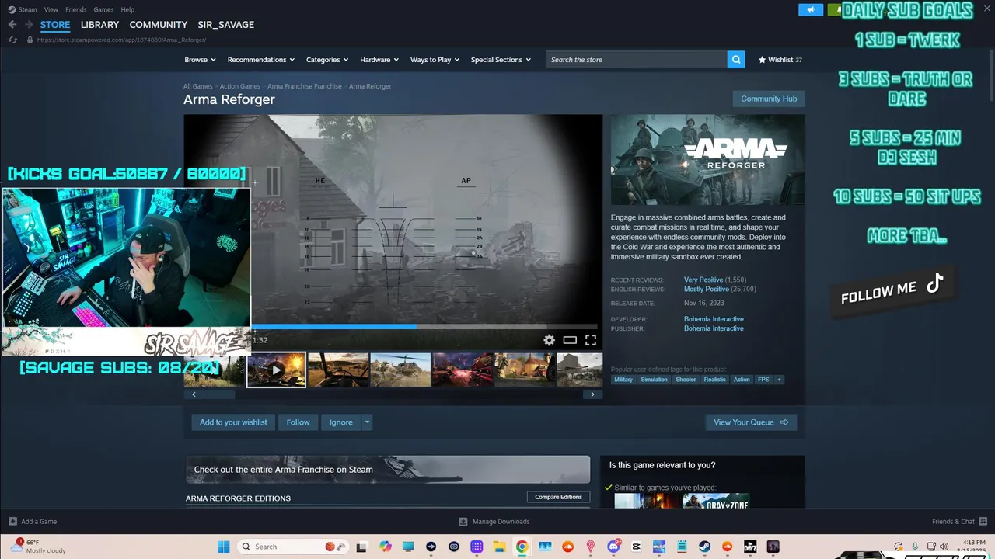Open the View menu
Image resolution: width=995 pixels, height=559 pixels.
(x=51, y=9)
